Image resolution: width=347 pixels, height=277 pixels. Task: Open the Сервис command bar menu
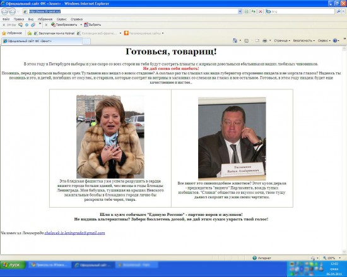click(324, 41)
